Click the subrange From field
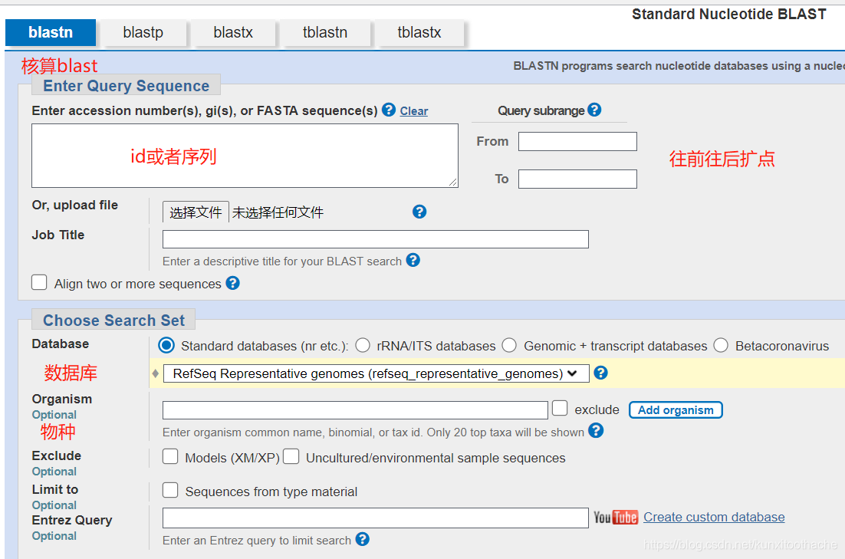This screenshot has height=559, width=845. (577, 141)
